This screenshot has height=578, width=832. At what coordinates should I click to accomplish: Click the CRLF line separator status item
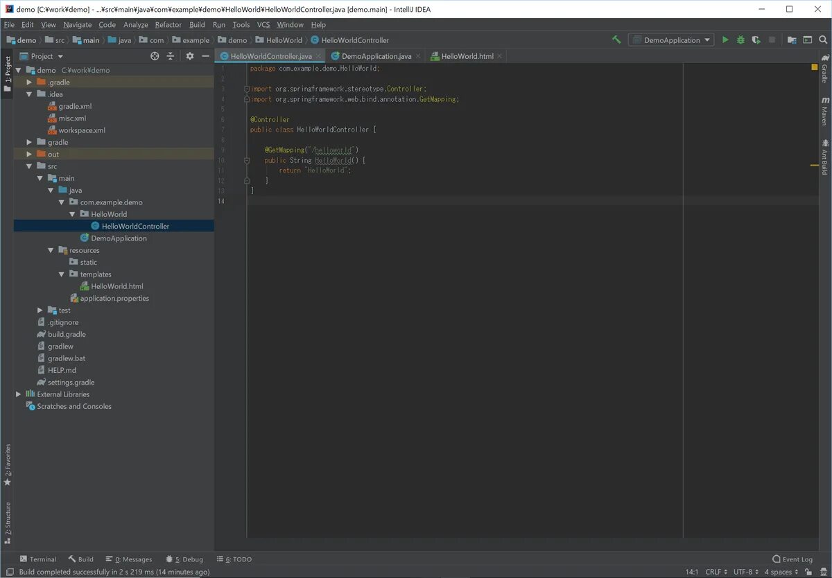(717, 572)
